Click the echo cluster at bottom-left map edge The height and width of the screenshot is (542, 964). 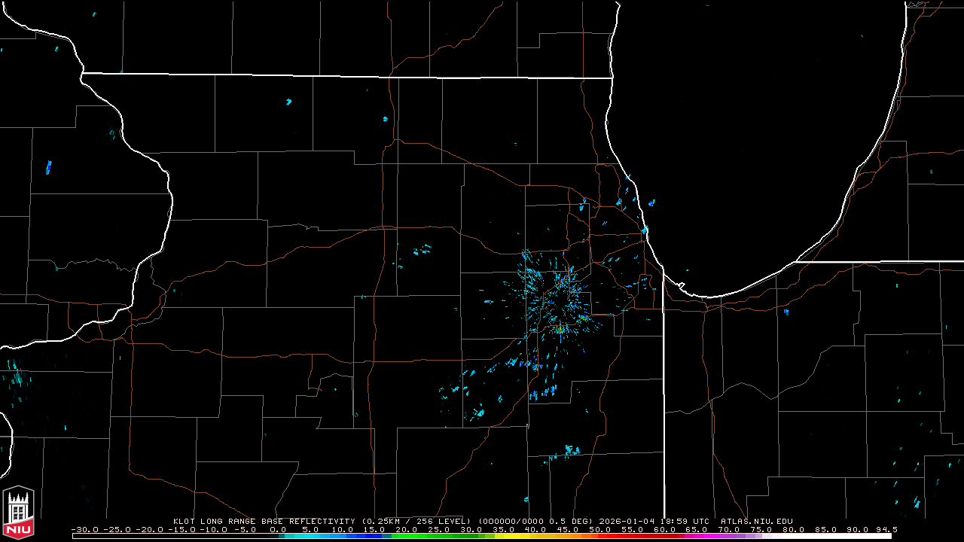point(17,376)
